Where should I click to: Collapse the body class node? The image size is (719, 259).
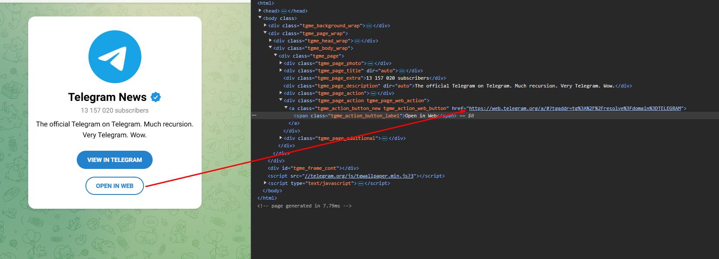[x=260, y=18]
